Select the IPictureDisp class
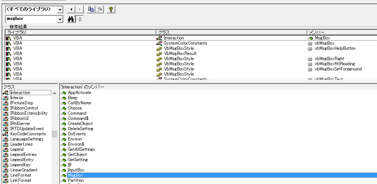The image size is (377, 184). pos(22,103)
